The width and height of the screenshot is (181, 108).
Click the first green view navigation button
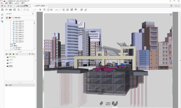(10, 54)
